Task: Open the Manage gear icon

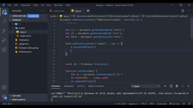Action: 4,97
